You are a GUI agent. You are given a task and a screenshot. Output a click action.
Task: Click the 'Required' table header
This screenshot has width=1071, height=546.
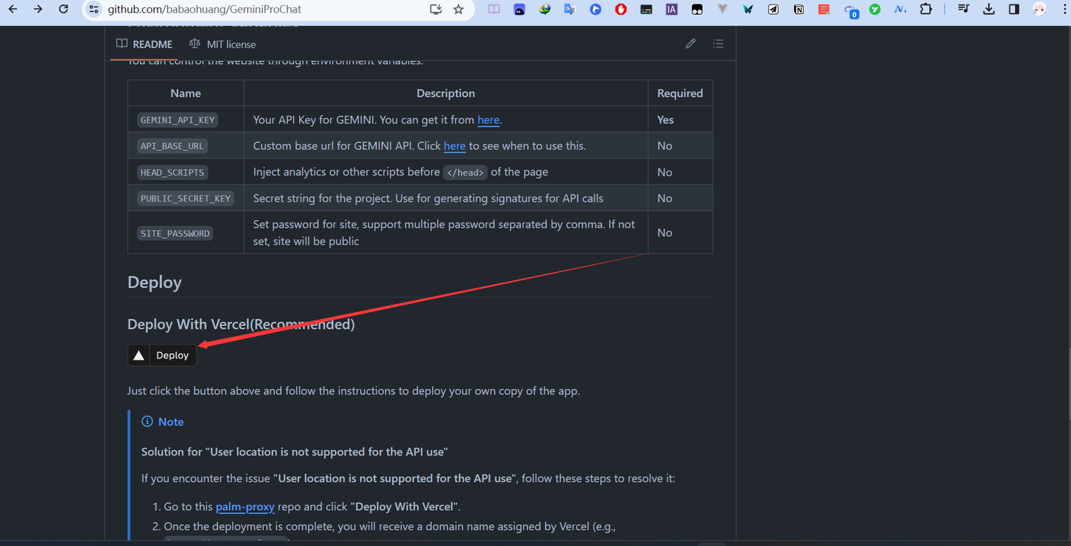[x=680, y=93]
